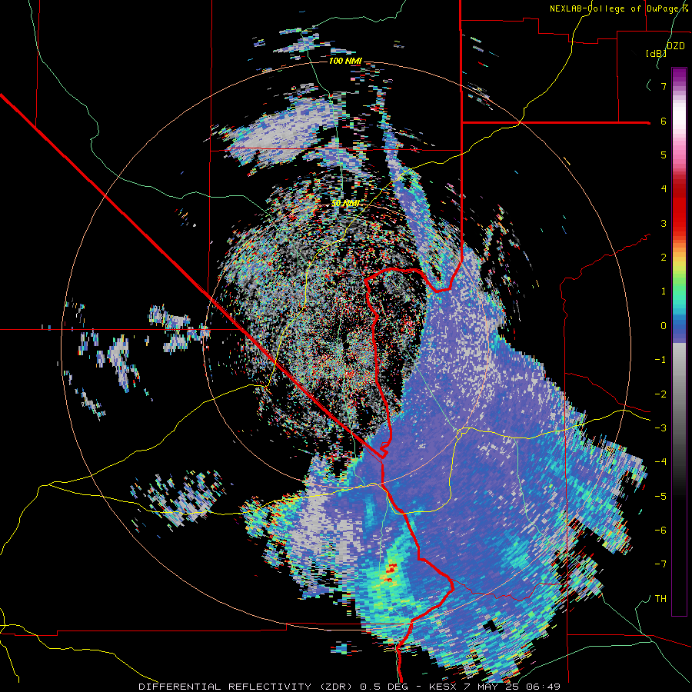Click the TH threshold legend label
692x692 pixels.
click(660, 598)
